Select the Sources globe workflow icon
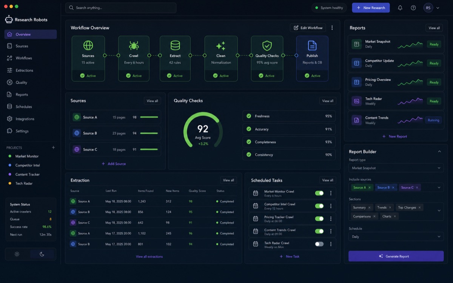 88,46
